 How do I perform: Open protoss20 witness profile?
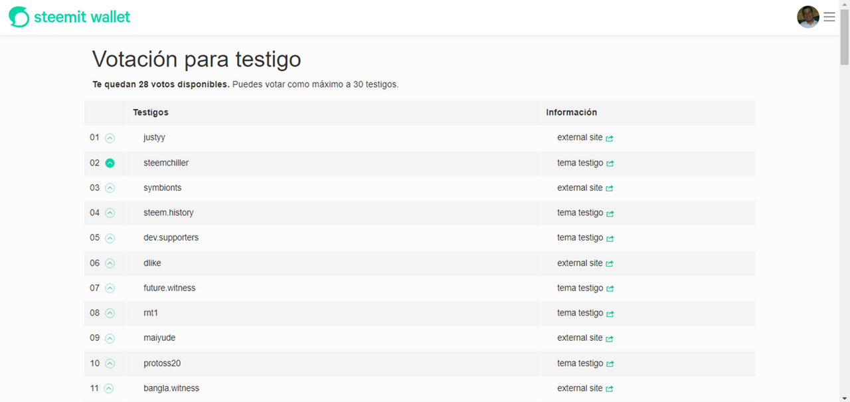tap(162, 363)
